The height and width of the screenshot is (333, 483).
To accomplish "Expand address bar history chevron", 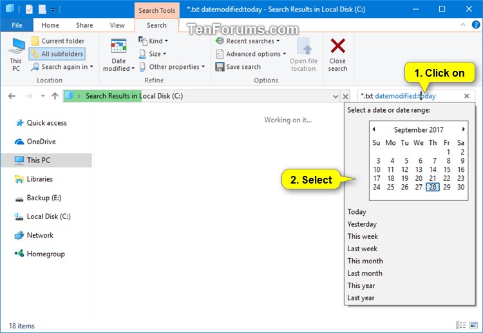I will [x=336, y=97].
